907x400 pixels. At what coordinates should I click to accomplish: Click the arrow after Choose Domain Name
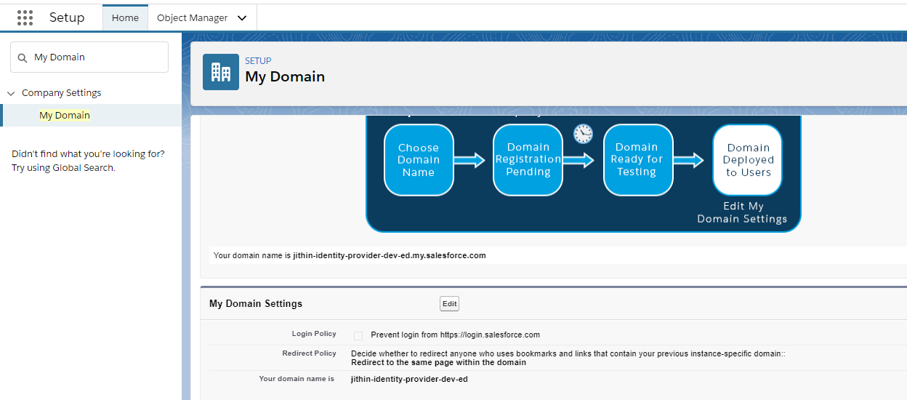[469, 160]
